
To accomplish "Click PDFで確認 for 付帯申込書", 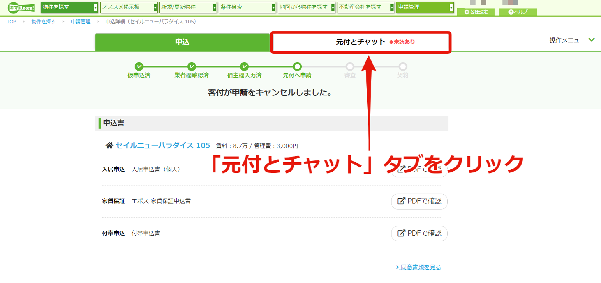I will 419,233.
